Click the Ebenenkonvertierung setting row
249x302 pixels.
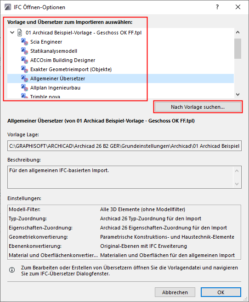(x=124, y=246)
